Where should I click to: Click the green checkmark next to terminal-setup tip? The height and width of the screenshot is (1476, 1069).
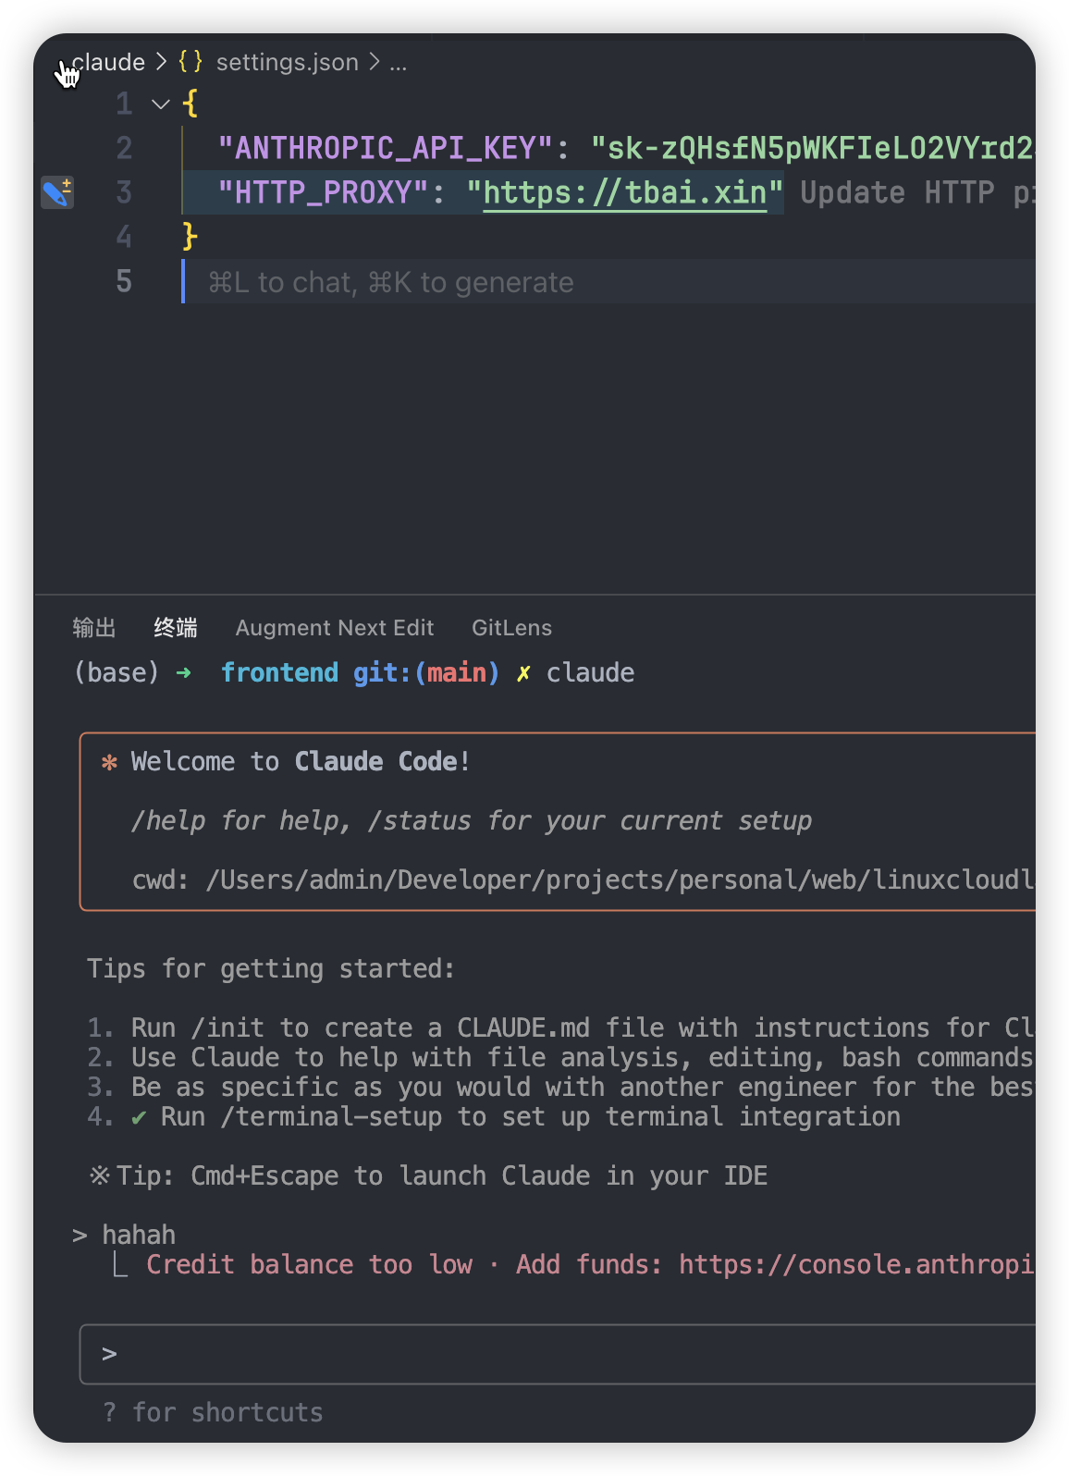pyautogui.click(x=139, y=1117)
